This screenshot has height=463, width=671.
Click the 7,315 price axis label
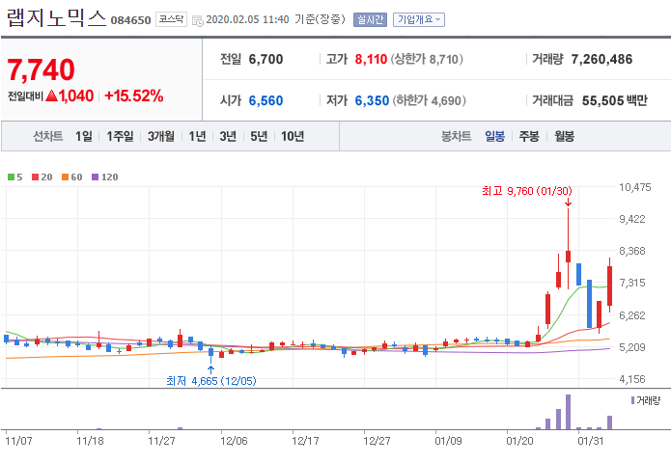632,283
